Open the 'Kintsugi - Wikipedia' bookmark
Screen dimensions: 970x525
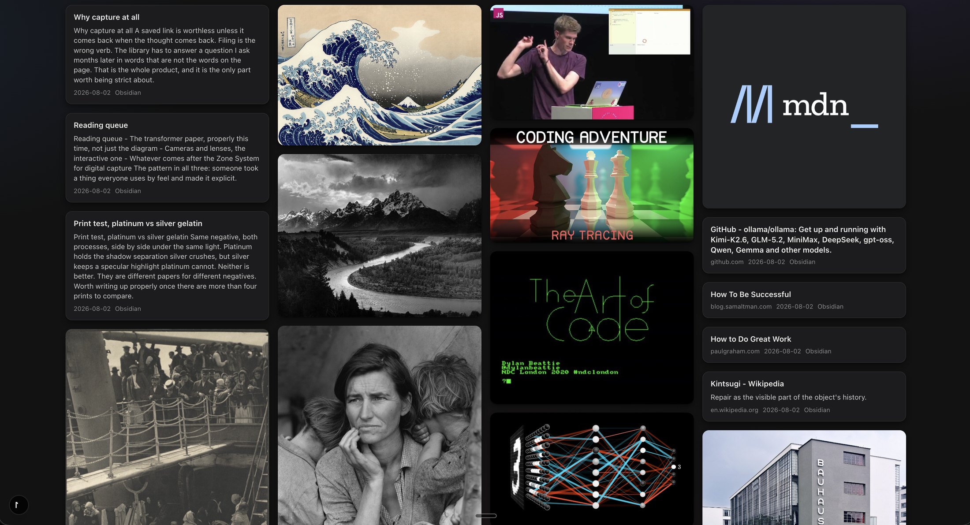[x=804, y=396]
